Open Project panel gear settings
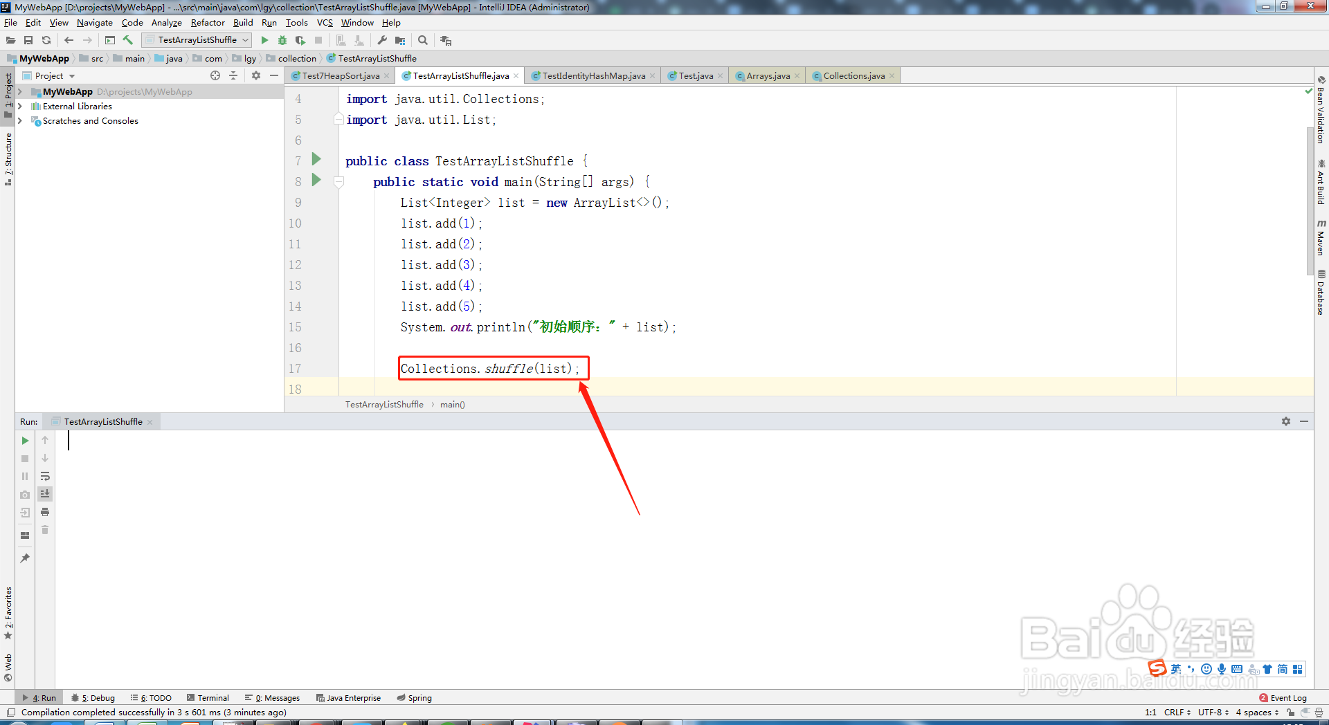The width and height of the screenshot is (1329, 725). 256,75
